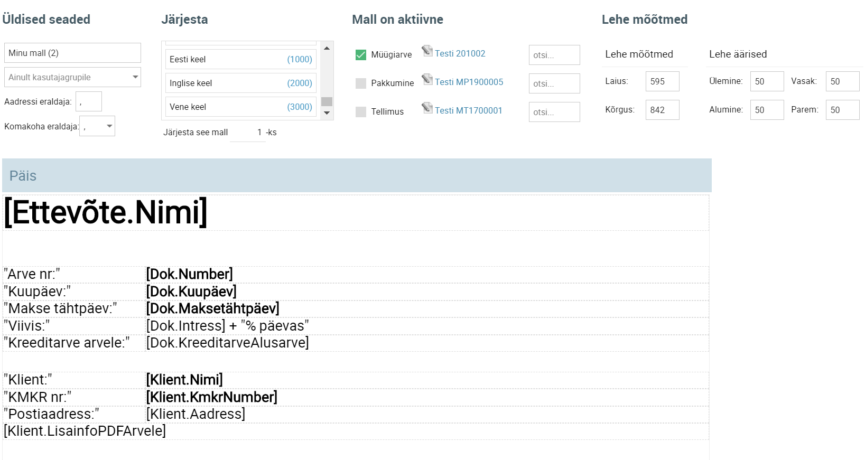
Task: Open the Testi 201002 link
Action: tap(460, 53)
